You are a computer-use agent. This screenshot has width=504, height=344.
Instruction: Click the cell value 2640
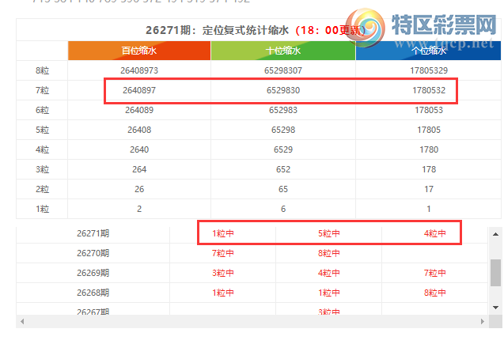[139, 149]
